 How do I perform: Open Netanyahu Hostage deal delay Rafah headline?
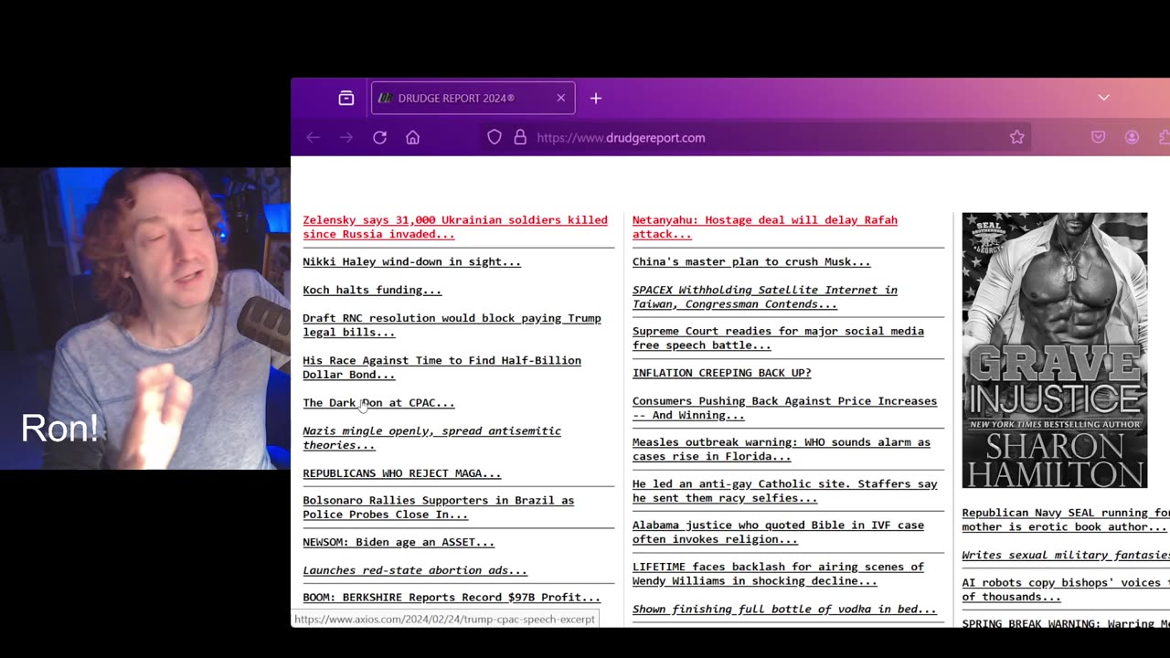point(765,227)
